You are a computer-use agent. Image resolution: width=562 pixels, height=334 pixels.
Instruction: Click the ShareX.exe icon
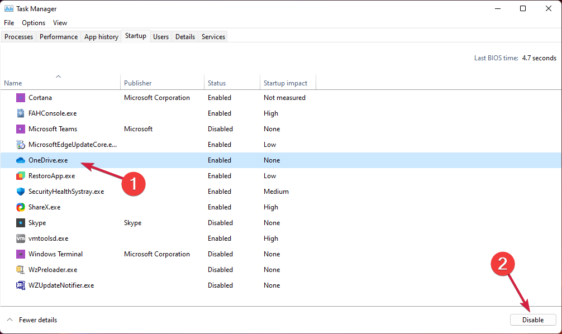coord(21,207)
